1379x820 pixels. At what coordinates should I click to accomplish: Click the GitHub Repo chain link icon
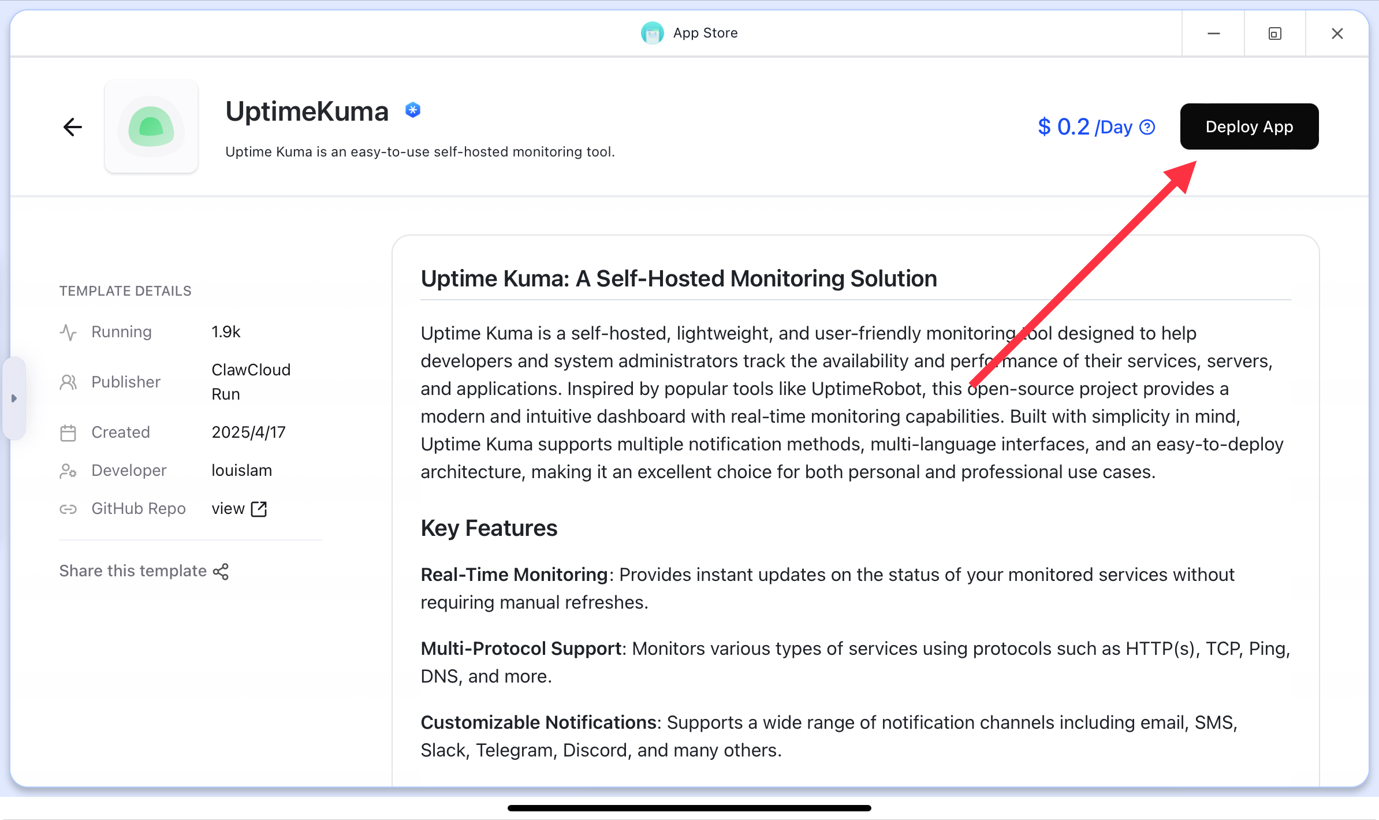tap(68, 509)
